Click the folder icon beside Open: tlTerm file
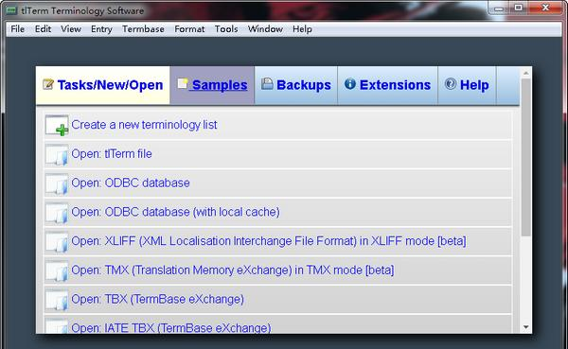 57,154
